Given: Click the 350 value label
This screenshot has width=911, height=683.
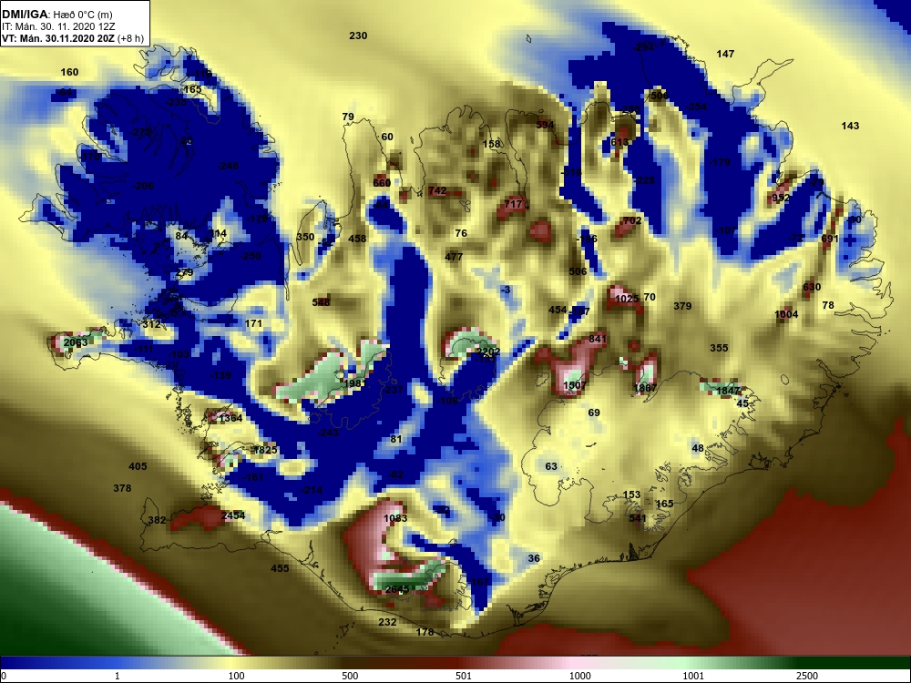Looking at the screenshot, I should tap(305, 237).
